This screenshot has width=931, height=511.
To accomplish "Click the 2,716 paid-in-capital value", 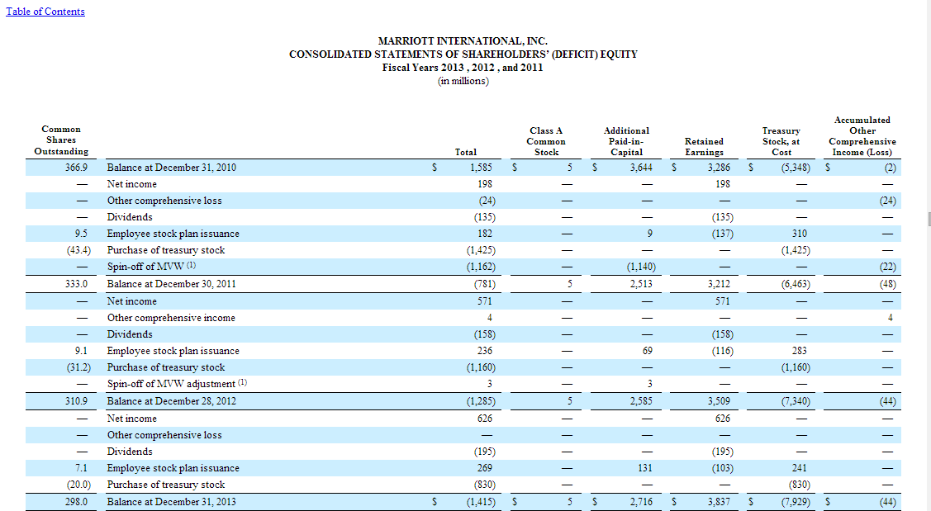I will pos(641,501).
